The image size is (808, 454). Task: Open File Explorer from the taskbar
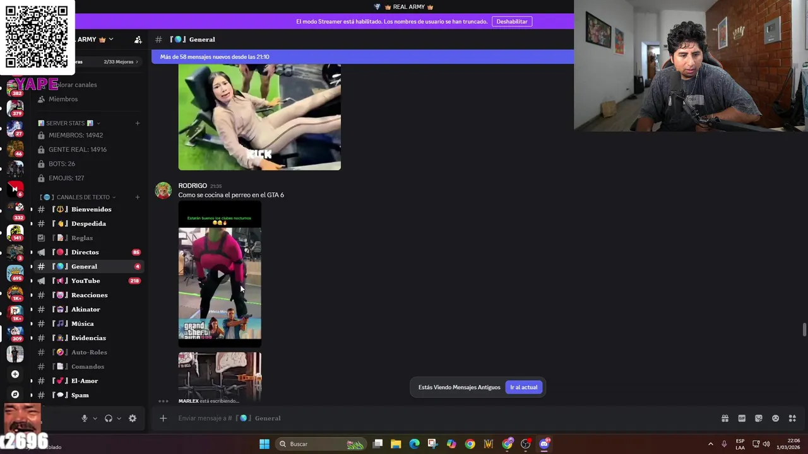tap(396, 444)
